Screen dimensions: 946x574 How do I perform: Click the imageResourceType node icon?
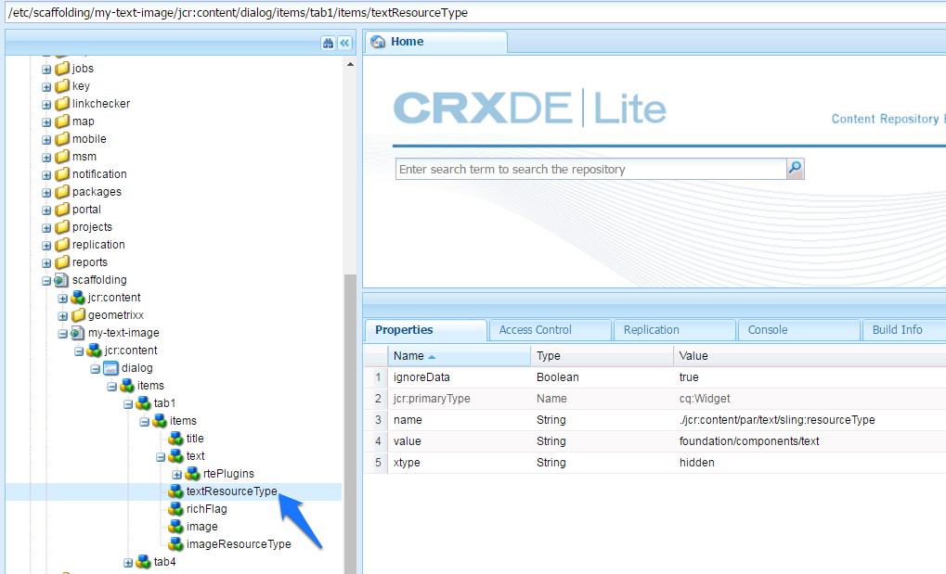click(175, 544)
